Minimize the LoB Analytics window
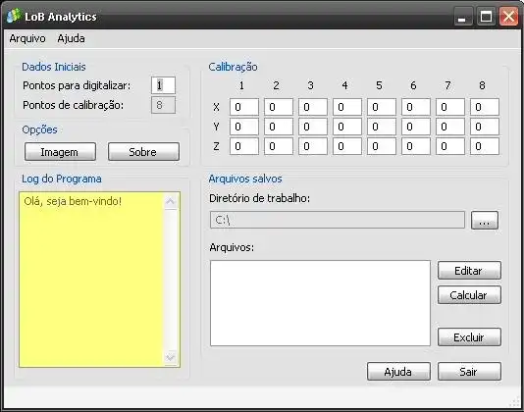The width and height of the screenshot is (524, 412). pos(463,17)
